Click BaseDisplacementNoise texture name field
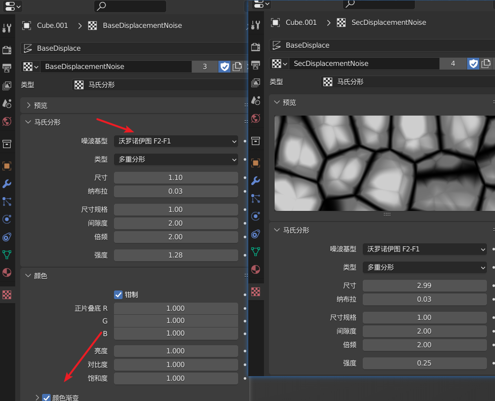The width and height of the screenshot is (495, 401). 116,66
